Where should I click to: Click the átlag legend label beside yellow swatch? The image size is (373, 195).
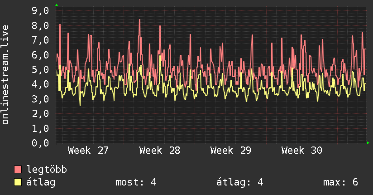41,182
